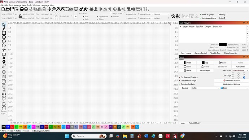Choose the Select arrow tool
Image resolution: width=249 pixels, height=140 pixels.
[4, 25]
